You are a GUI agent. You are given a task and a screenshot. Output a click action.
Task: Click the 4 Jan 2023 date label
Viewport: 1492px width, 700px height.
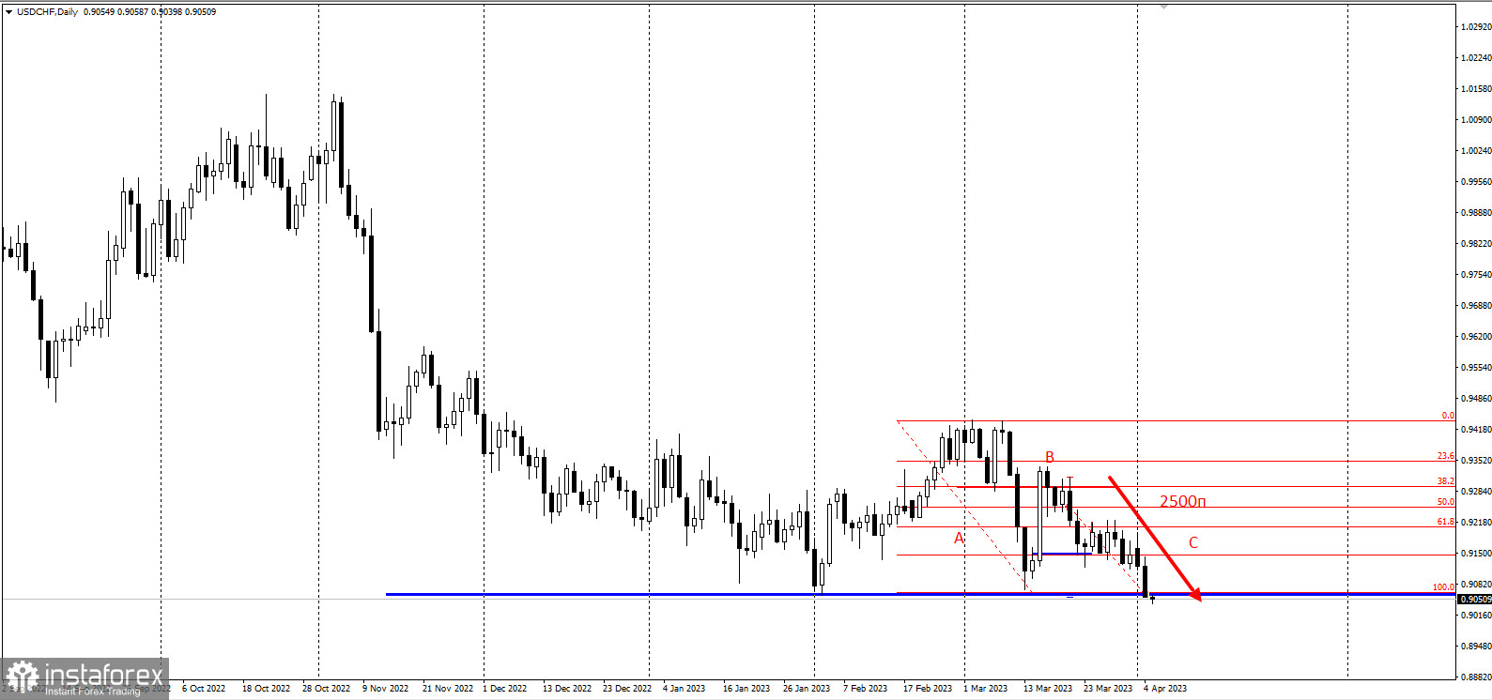[684, 689]
